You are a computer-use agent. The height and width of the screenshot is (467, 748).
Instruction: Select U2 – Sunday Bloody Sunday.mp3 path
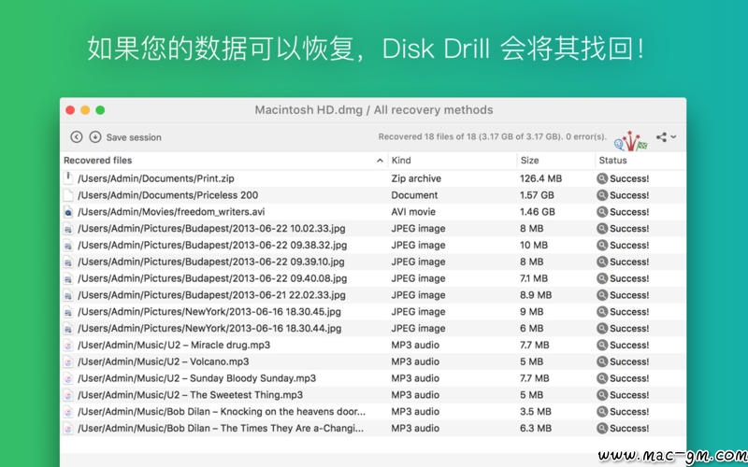[x=197, y=378]
